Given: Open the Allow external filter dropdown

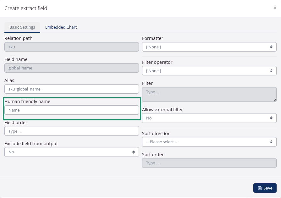Looking at the screenshot, I should (x=209, y=118).
